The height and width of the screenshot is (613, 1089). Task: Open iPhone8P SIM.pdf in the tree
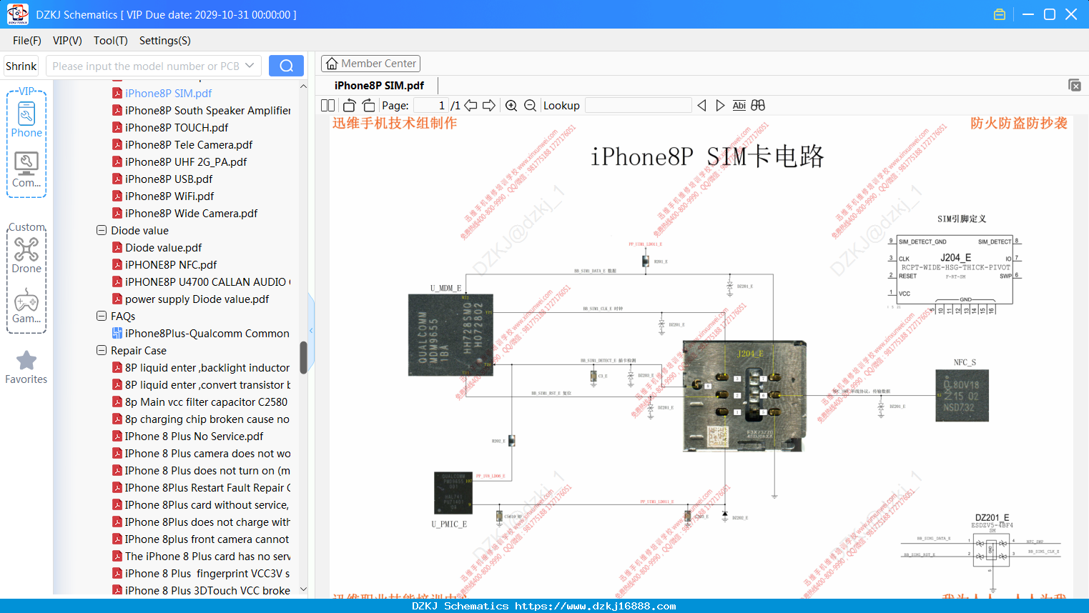tap(168, 94)
